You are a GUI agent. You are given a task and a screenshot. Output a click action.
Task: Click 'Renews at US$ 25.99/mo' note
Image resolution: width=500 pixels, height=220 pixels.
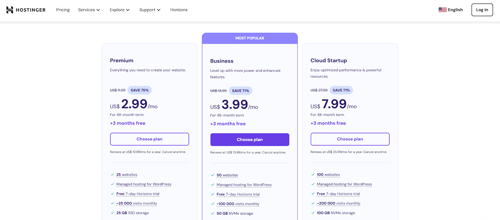349,152
